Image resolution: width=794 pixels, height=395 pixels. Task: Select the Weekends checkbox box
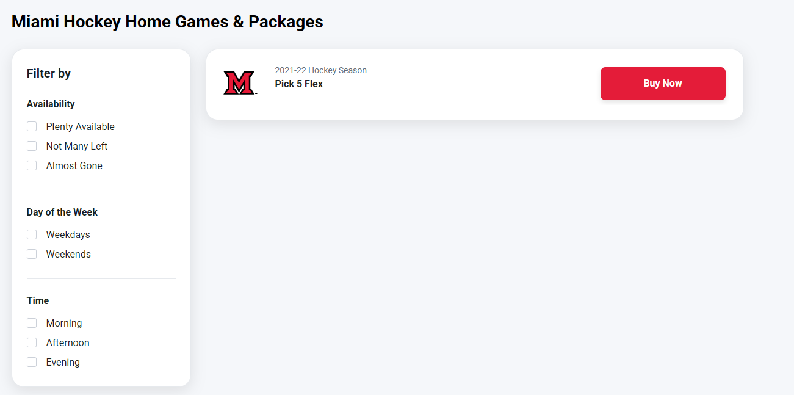point(32,254)
